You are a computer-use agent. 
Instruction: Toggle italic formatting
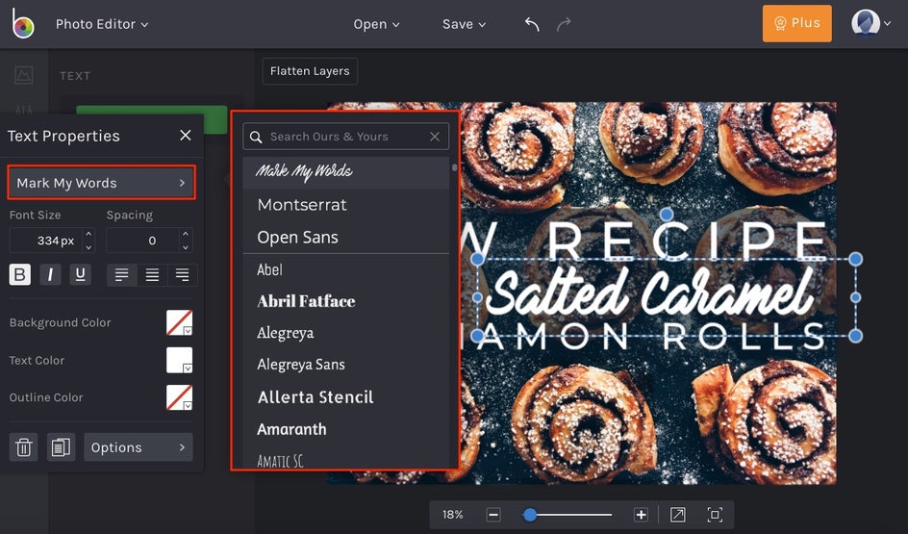pos(50,274)
